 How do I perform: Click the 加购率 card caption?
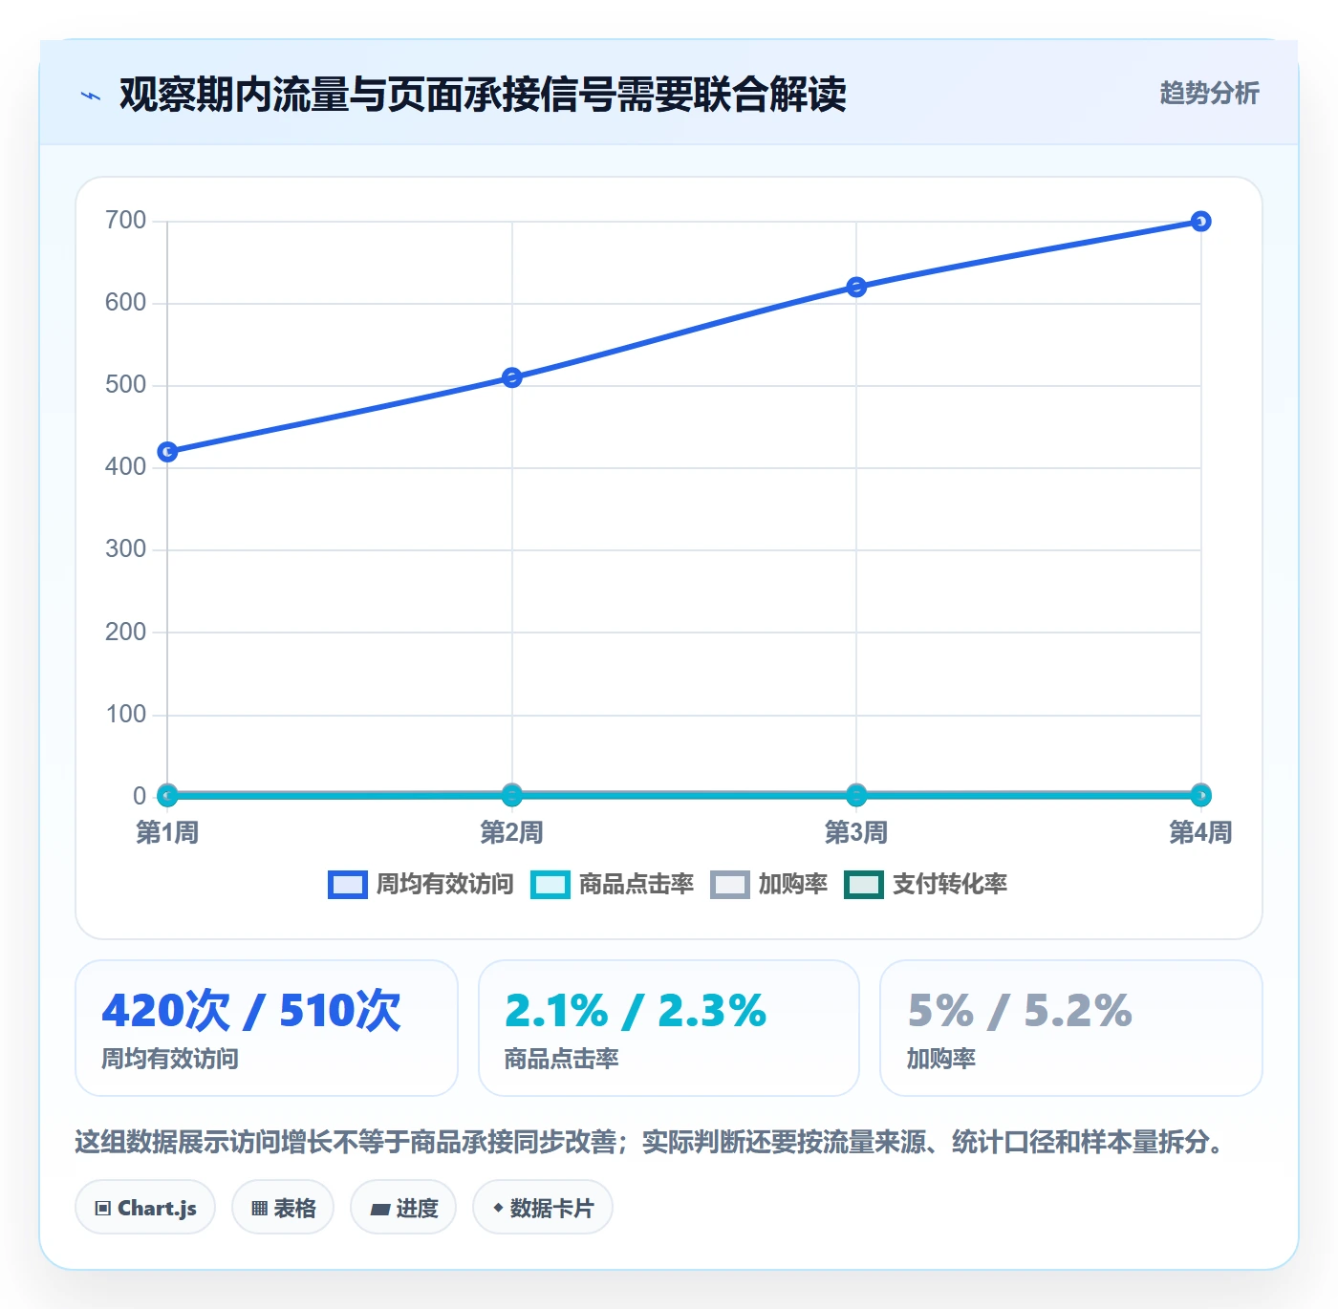[941, 1059]
